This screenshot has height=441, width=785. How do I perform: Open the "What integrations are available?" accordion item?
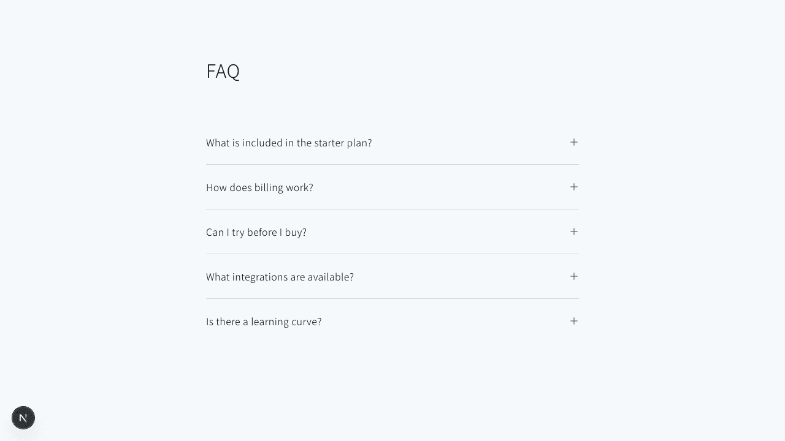[x=280, y=277]
